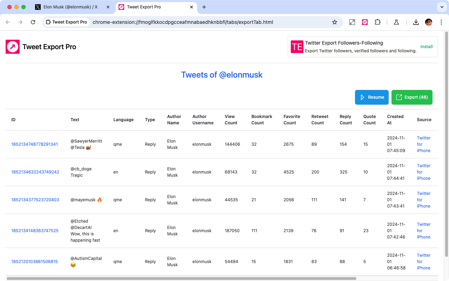Click the created-at time 06:46:58 cell

point(396,262)
